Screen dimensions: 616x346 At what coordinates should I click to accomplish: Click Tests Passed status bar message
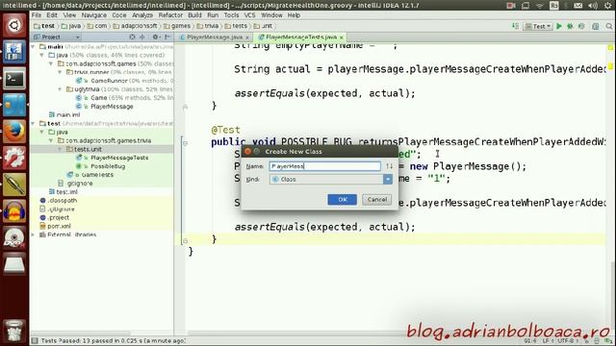[114, 340]
